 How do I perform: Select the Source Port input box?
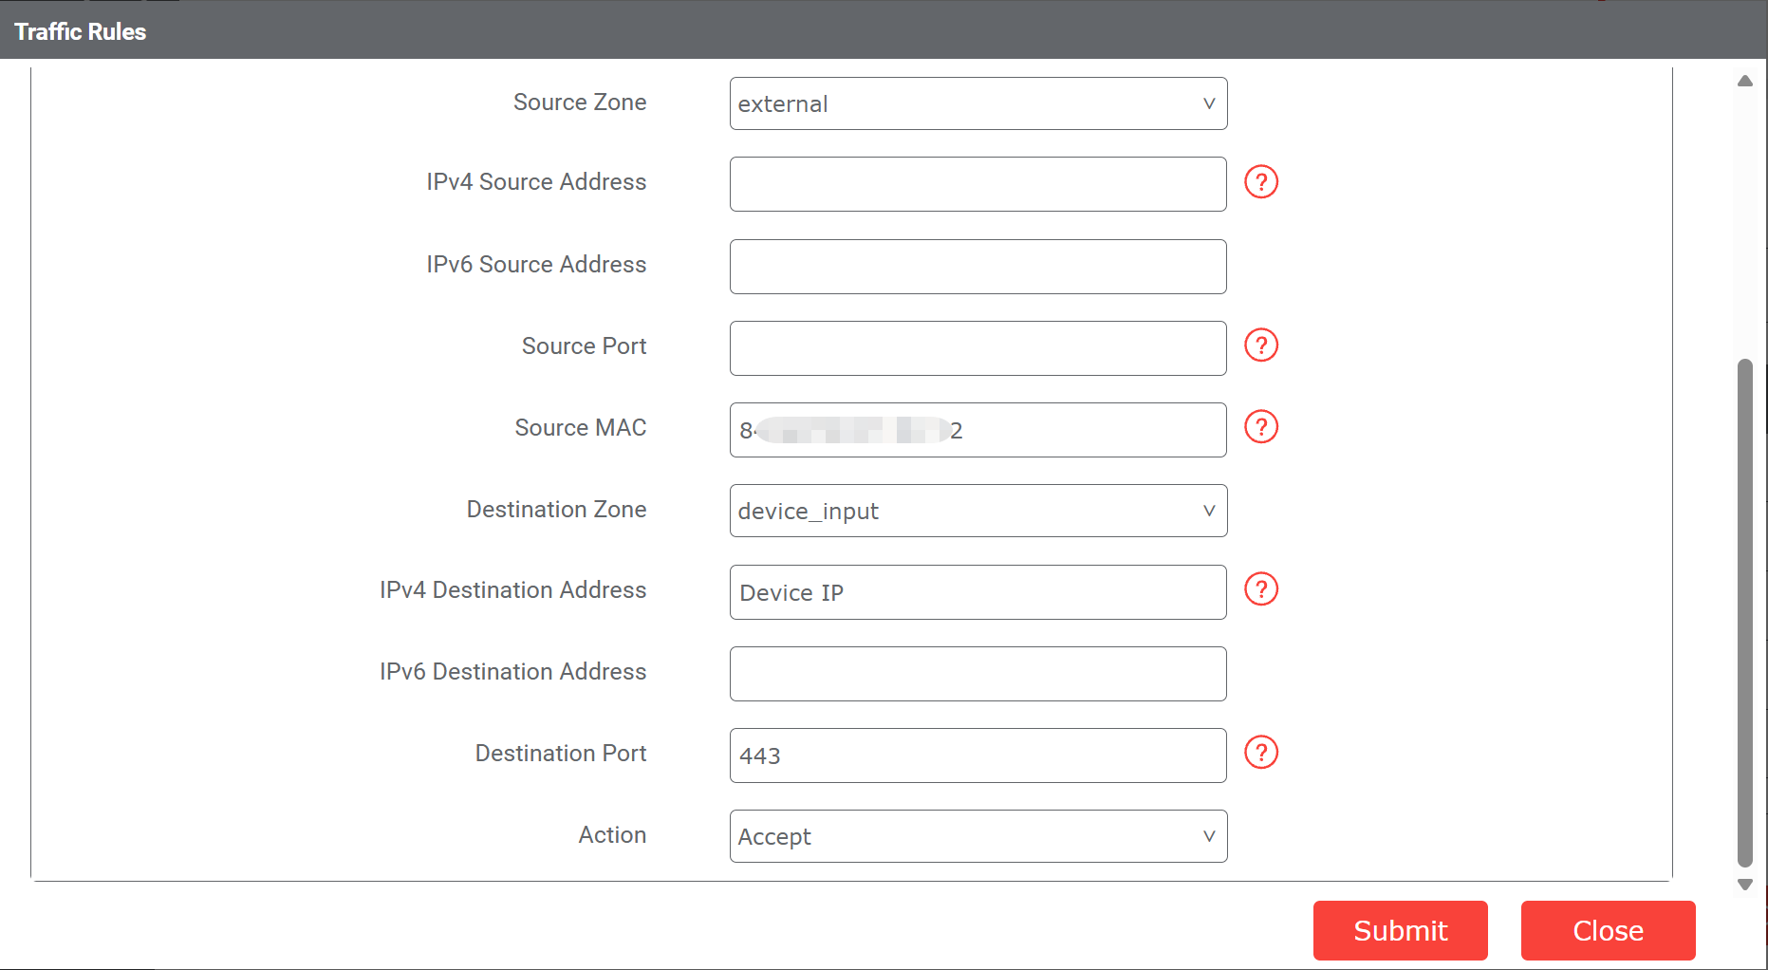click(977, 348)
